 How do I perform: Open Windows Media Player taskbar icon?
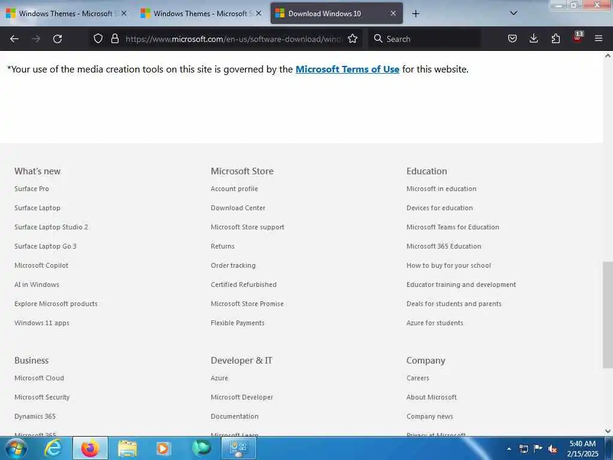[163, 448]
